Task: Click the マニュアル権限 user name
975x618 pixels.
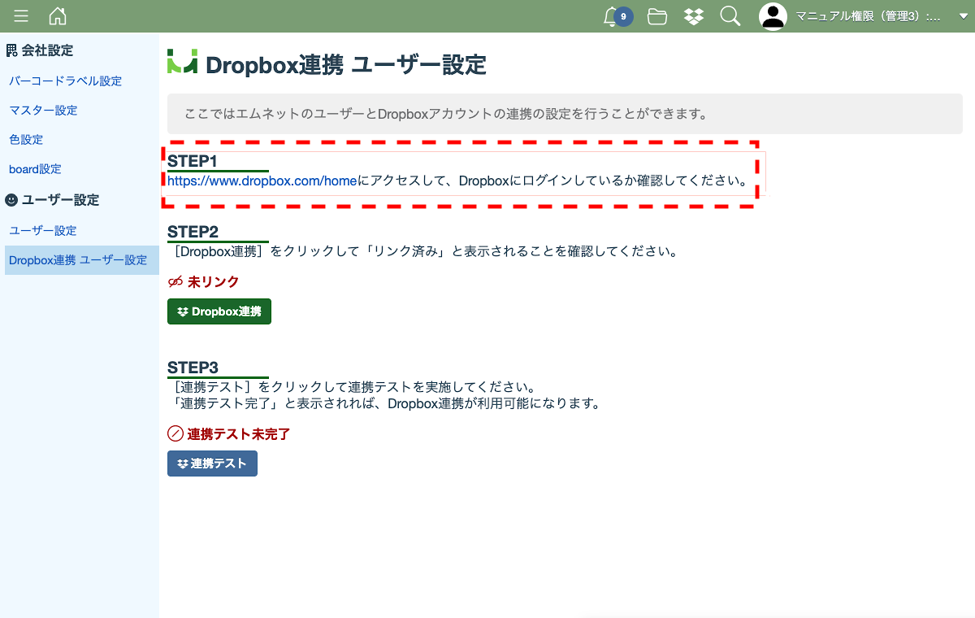Action: [868, 16]
